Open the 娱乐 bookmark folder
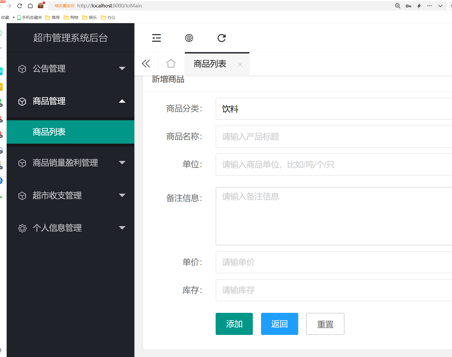This screenshot has height=357, width=452. coord(90,18)
